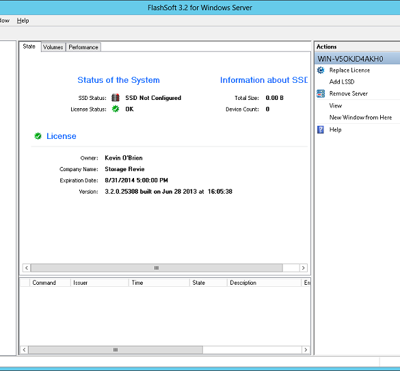400x371 pixels.
Task: Click right arrow of command list scrollbar
Action: (x=306, y=350)
